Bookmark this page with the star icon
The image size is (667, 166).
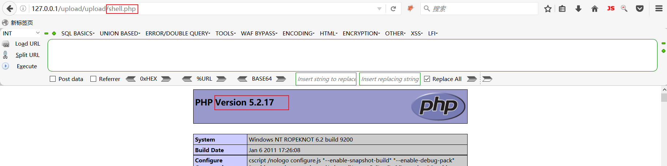pyautogui.click(x=548, y=8)
